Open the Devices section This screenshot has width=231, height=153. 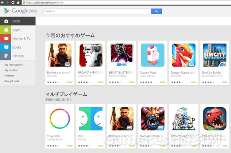pos(18,56)
